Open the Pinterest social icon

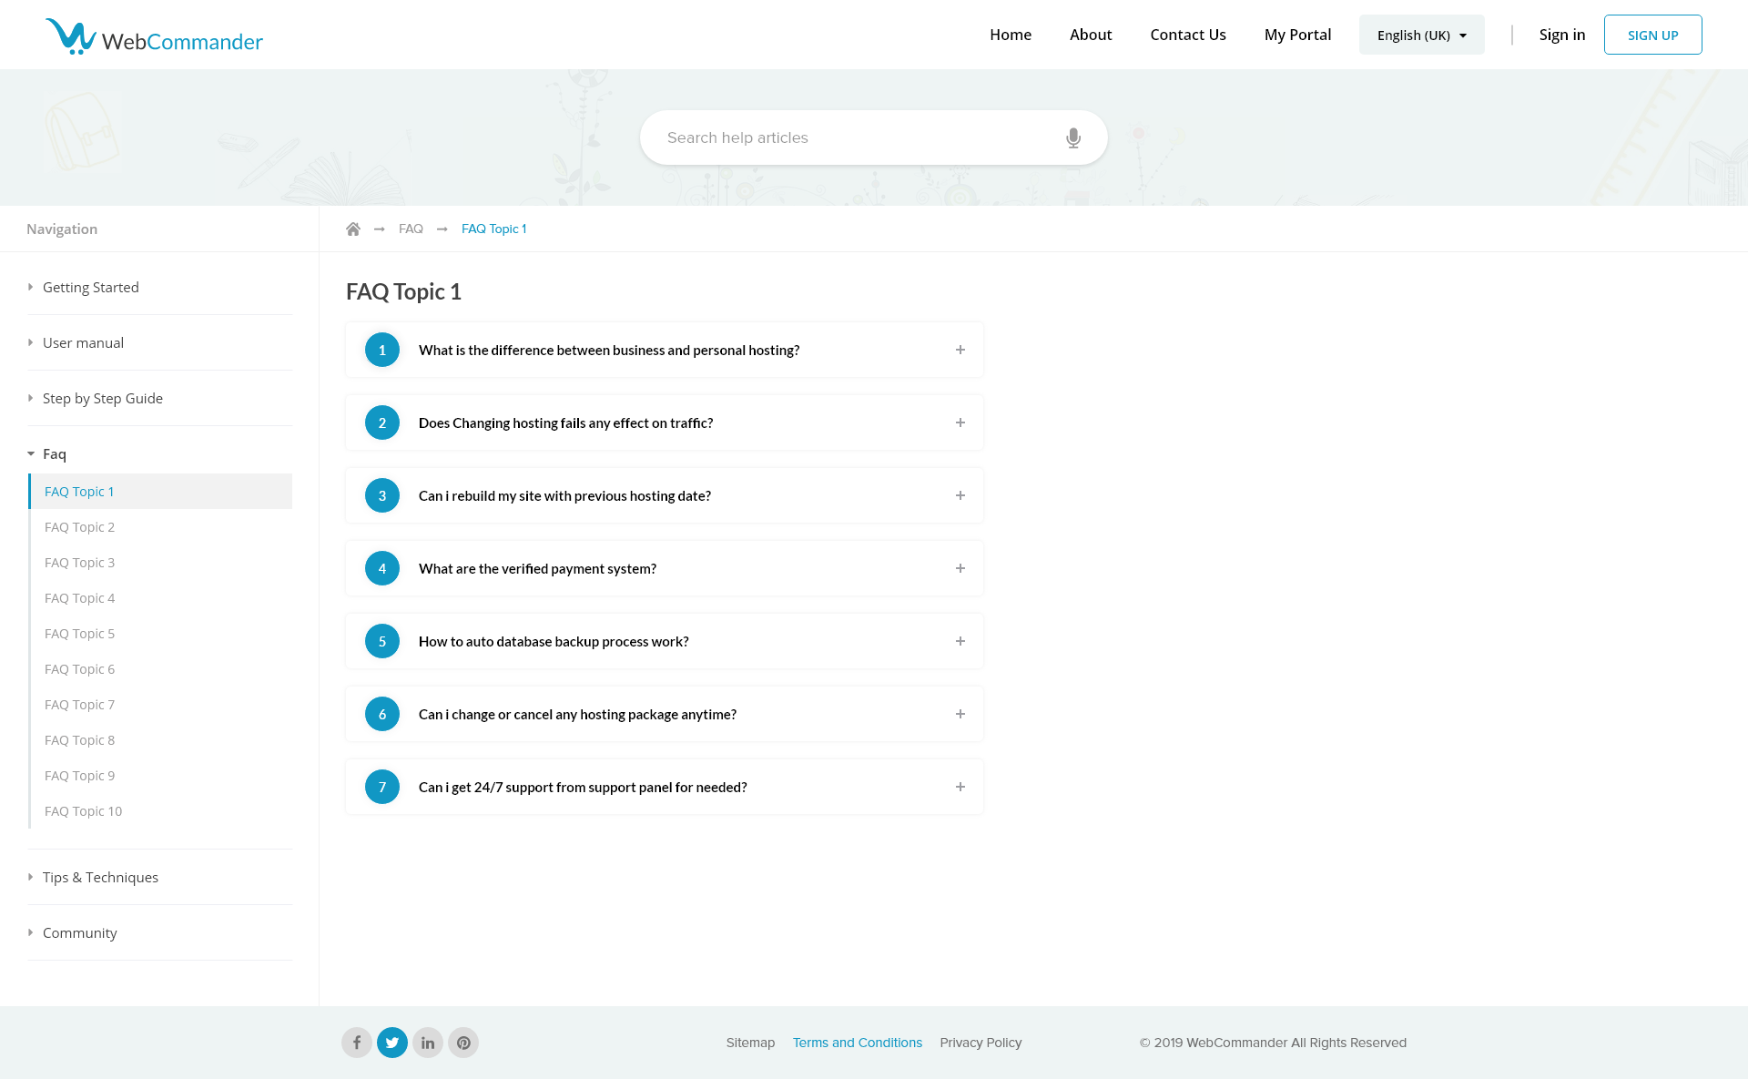(x=463, y=1043)
